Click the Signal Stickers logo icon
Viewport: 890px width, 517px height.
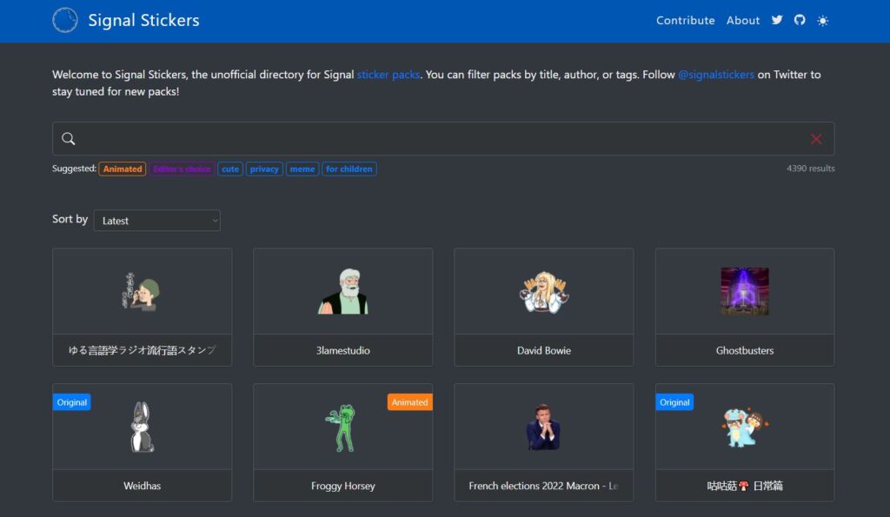point(65,20)
